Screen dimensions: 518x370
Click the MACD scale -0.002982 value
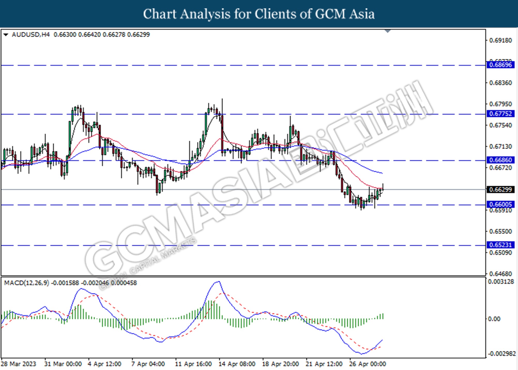[502, 354]
